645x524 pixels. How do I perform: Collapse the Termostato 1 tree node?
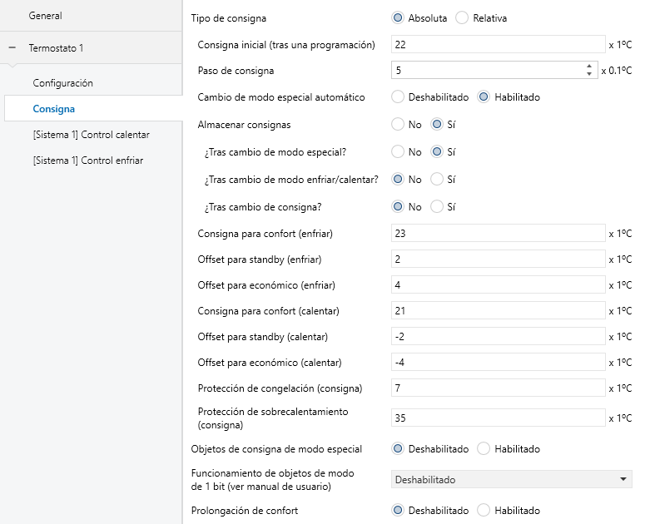(x=12, y=48)
